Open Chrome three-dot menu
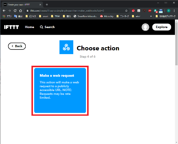 click(x=174, y=11)
